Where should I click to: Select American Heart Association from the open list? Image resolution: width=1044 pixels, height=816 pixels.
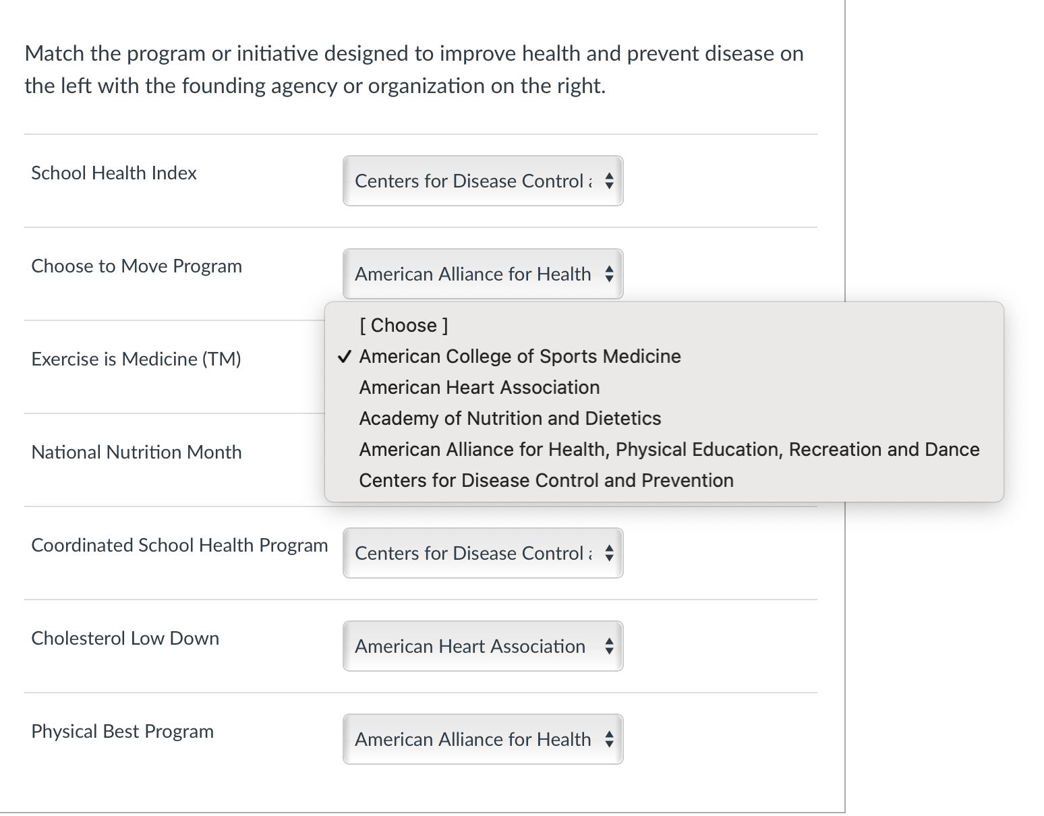click(479, 387)
